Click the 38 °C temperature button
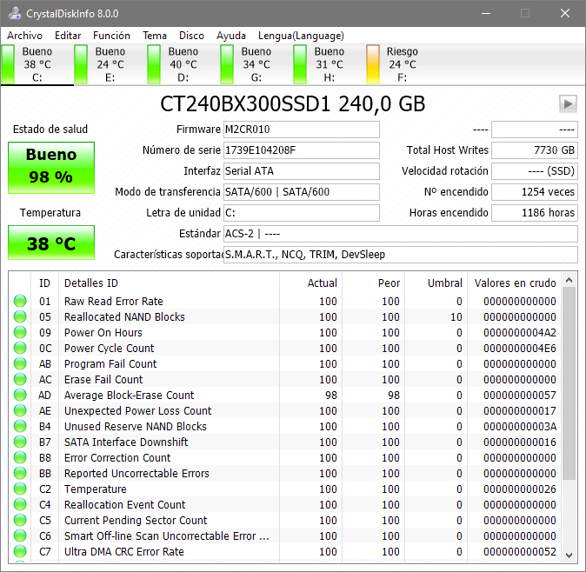 pyautogui.click(x=51, y=243)
